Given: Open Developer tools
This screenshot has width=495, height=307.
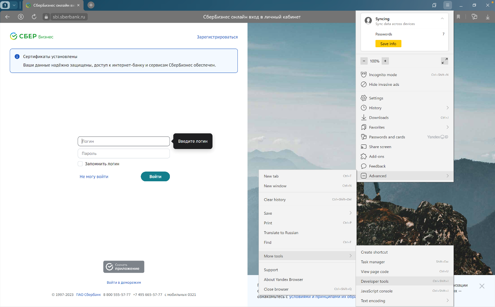Looking at the screenshot, I should 405,282.
